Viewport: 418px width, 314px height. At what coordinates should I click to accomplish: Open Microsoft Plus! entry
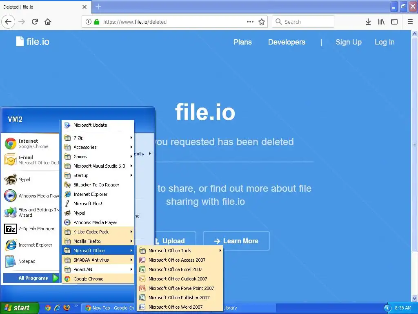click(98, 204)
